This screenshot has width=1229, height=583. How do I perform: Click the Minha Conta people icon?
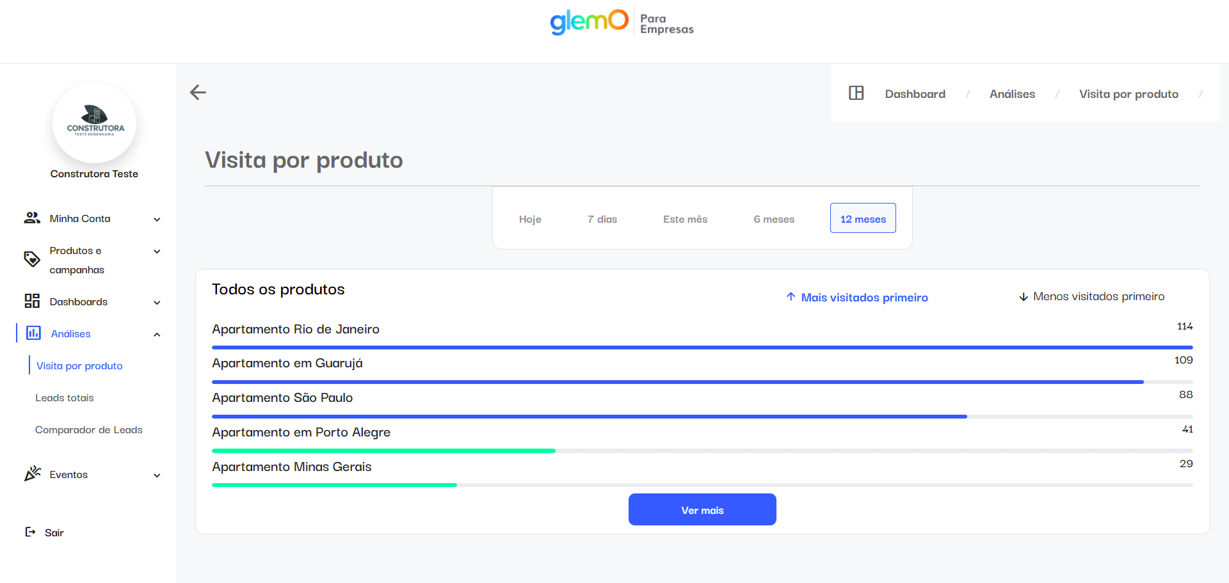point(32,218)
